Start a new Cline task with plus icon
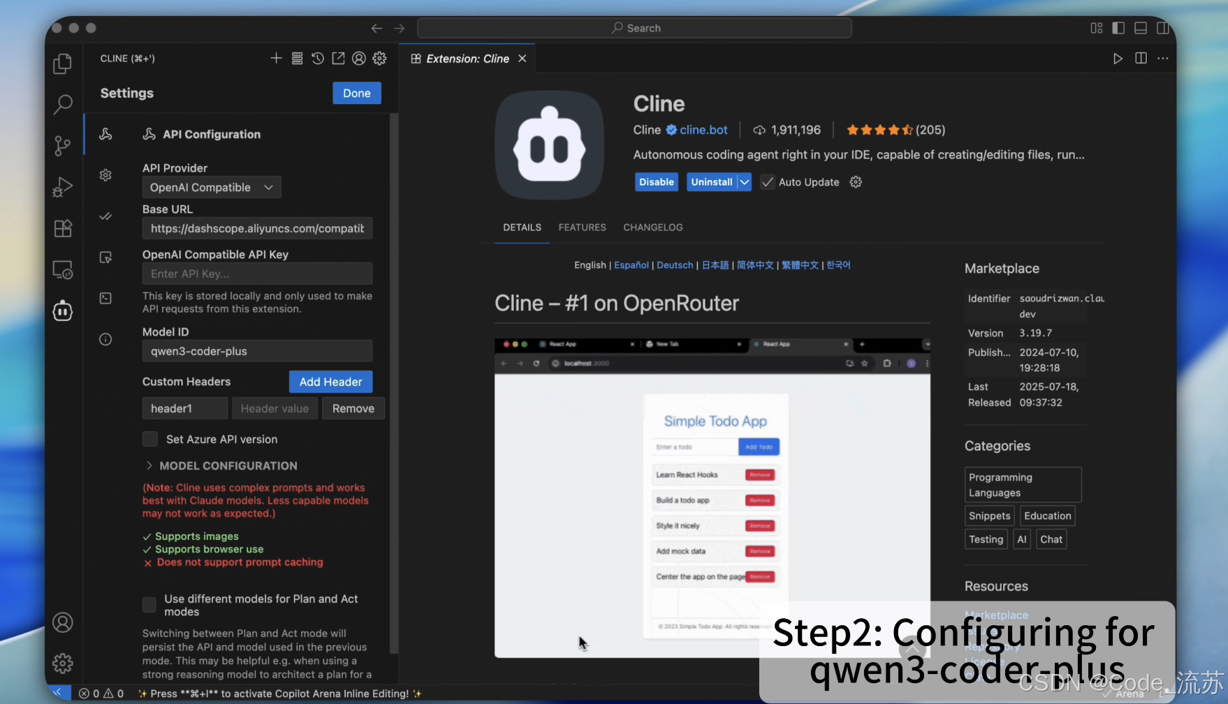Viewport: 1228px width, 704px height. (277, 59)
